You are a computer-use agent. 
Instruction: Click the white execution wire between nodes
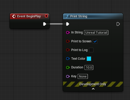pyautogui.click(x=56, y=24)
